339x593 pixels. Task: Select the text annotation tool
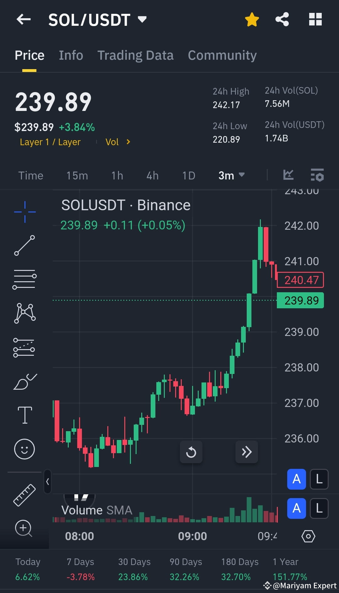point(24,414)
